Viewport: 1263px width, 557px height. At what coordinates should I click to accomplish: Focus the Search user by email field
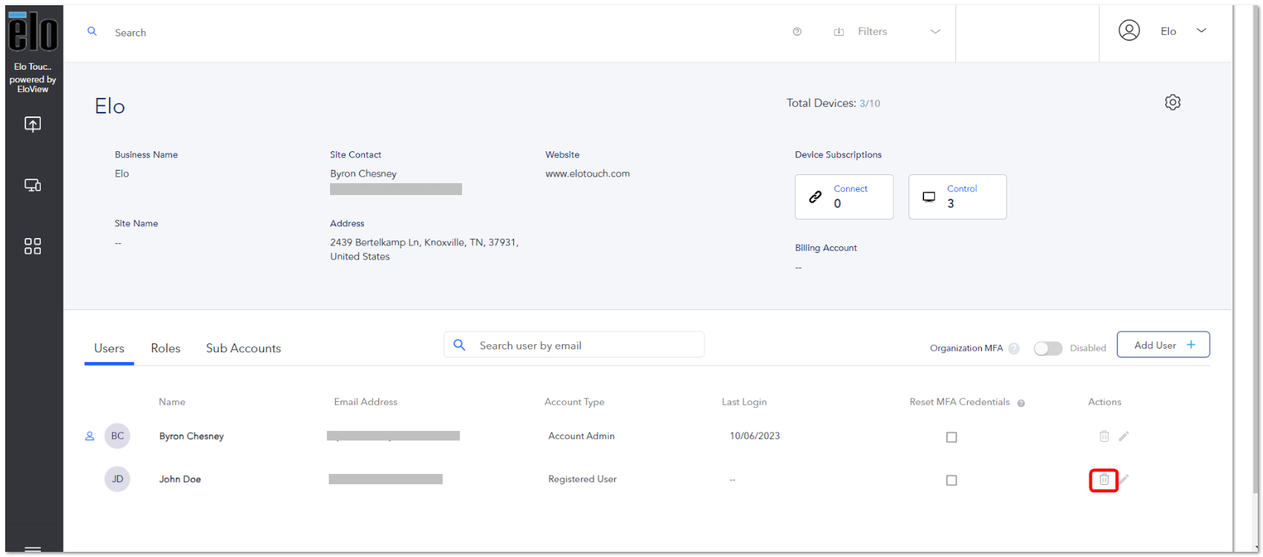point(574,345)
